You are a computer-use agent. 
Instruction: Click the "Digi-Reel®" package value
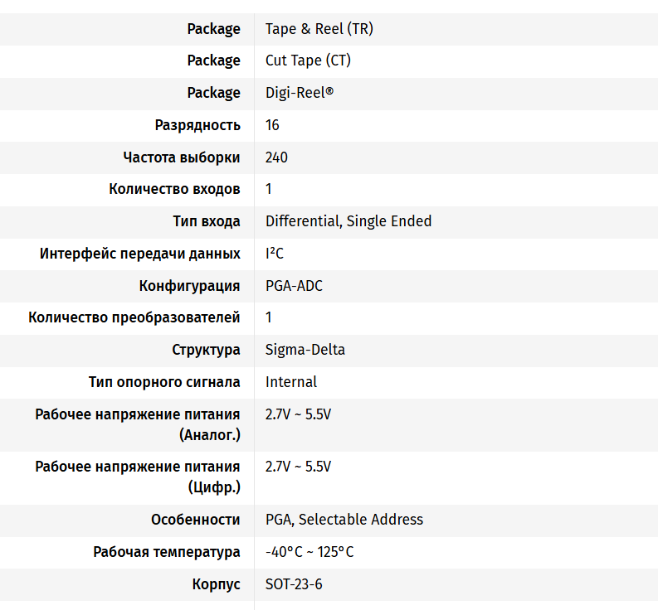tap(300, 93)
